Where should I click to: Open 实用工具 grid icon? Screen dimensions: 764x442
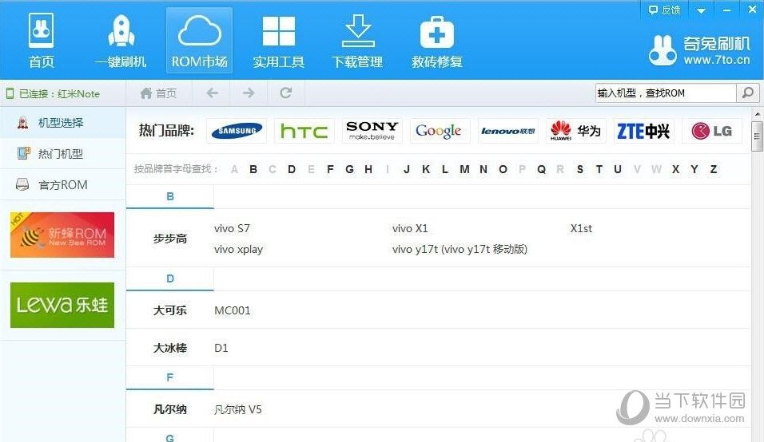[278, 40]
